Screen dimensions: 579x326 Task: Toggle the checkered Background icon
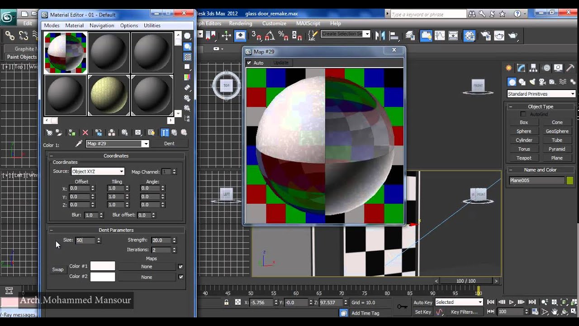click(x=187, y=57)
